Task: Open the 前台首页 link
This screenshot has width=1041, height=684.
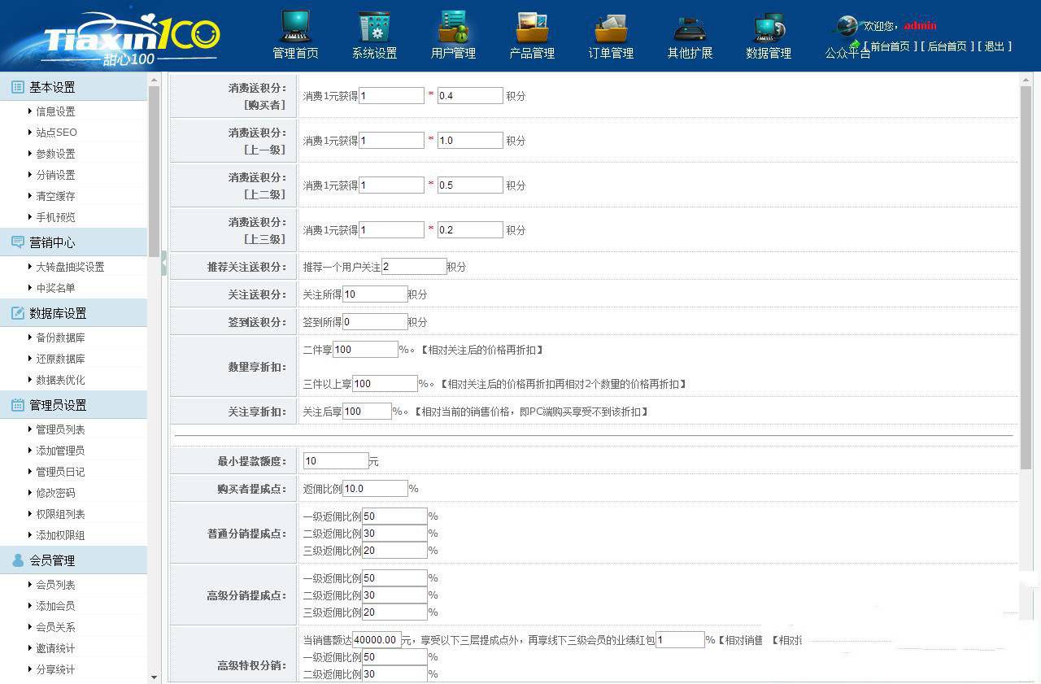Action: click(890, 46)
